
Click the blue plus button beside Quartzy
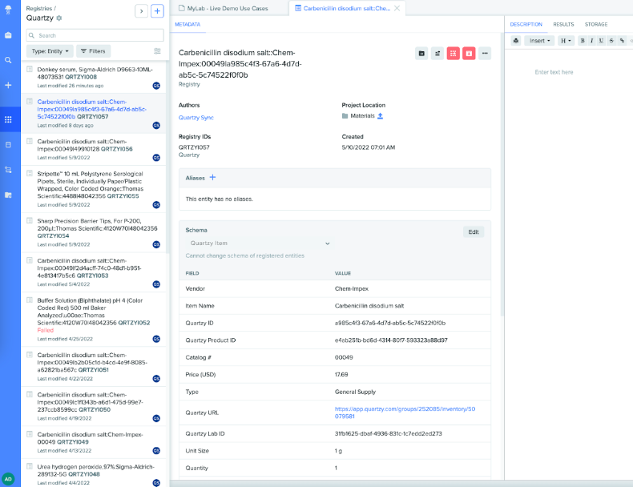[x=157, y=11]
